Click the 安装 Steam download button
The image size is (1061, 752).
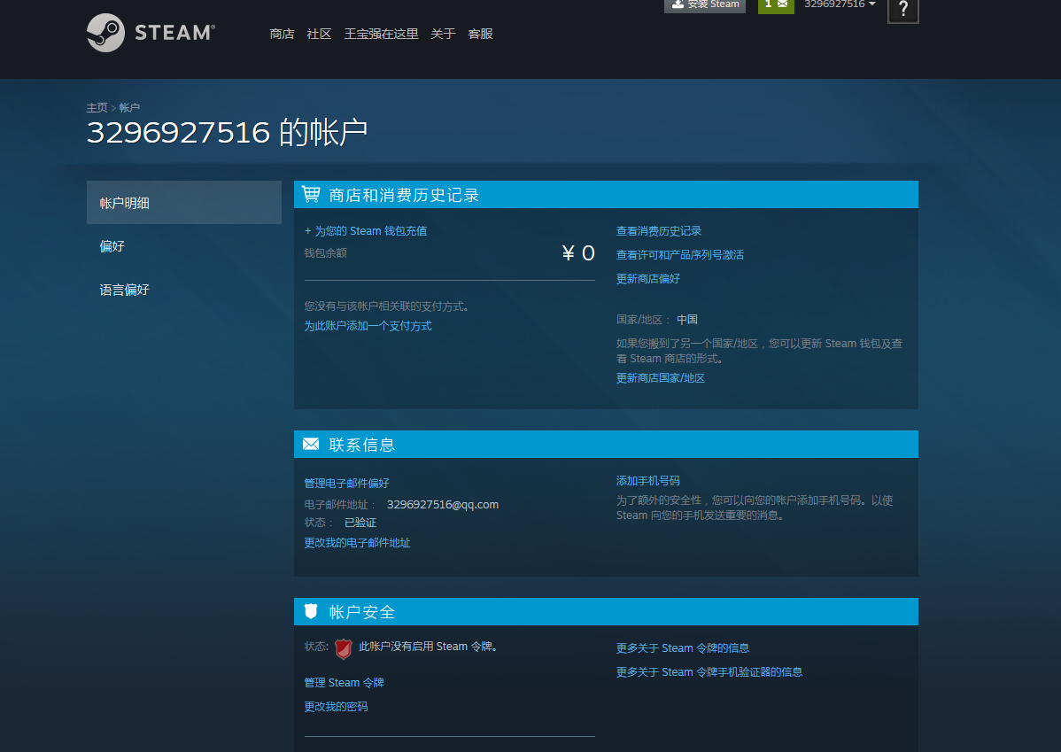coord(705,5)
